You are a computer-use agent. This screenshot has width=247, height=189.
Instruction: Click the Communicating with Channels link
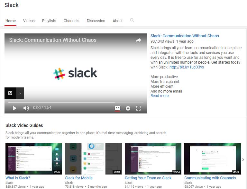point(210,178)
